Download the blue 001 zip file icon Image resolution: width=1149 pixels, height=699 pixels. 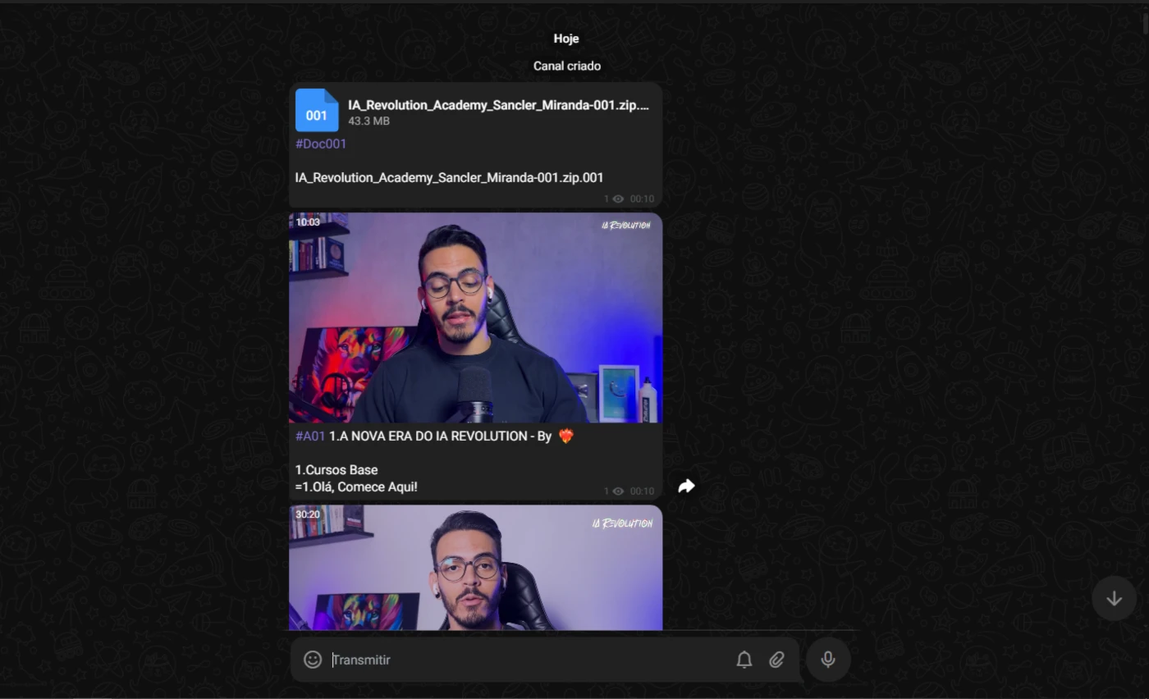pyautogui.click(x=317, y=111)
